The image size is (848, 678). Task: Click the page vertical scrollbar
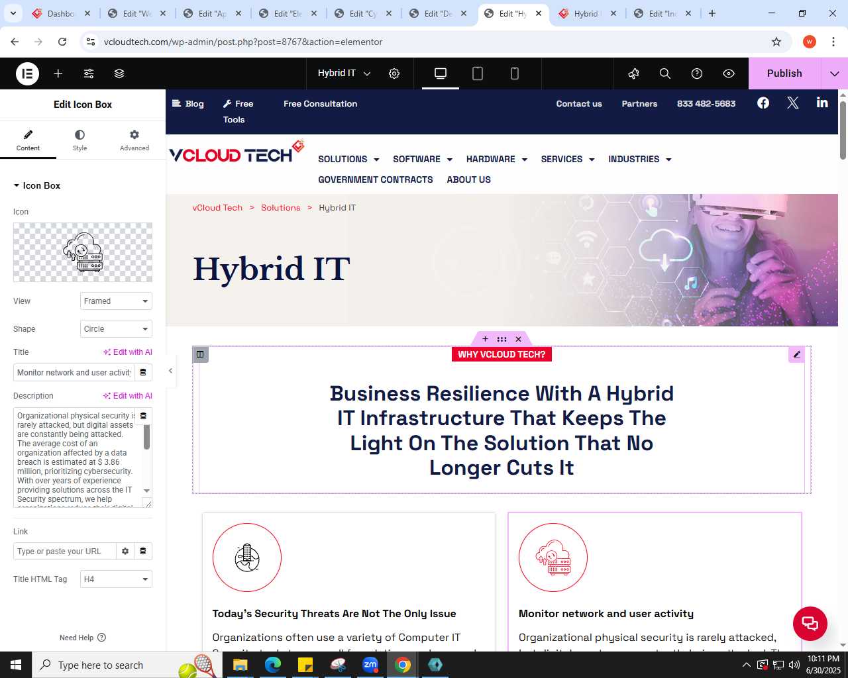[843, 130]
